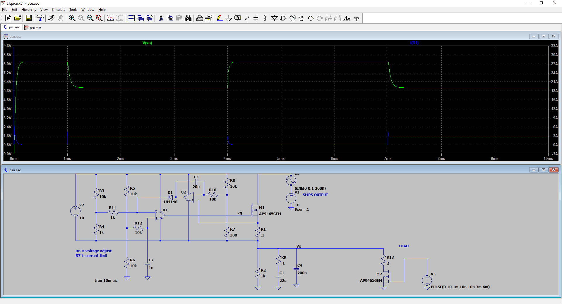Viewport: 562px width, 304px height.
Task: Open a file with the folder icon
Action: click(x=18, y=18)
